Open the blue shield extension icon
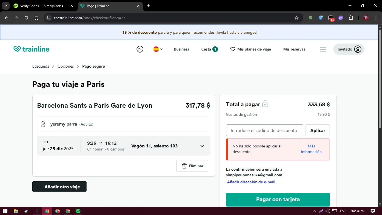This screenshot has height=215, width=382. tap(321, 18)
